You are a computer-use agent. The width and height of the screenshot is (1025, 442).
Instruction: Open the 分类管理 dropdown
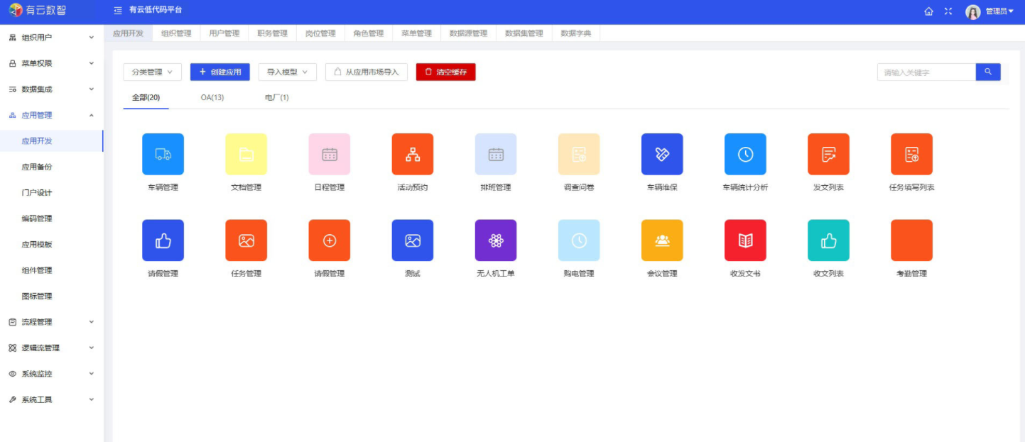point(152,72)
